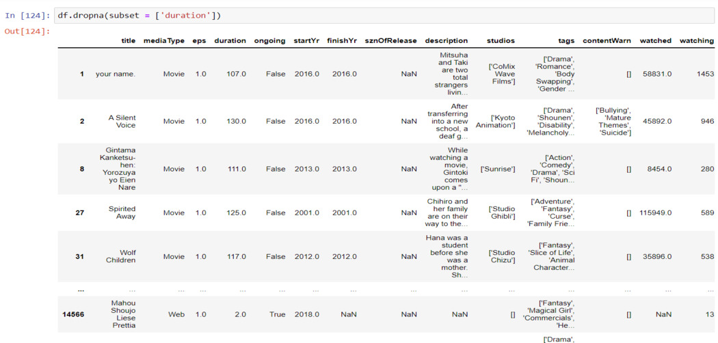This screenshot has height=343, width=718.
Task: Click the 'title' column header
Action: (x=128, y=41)
